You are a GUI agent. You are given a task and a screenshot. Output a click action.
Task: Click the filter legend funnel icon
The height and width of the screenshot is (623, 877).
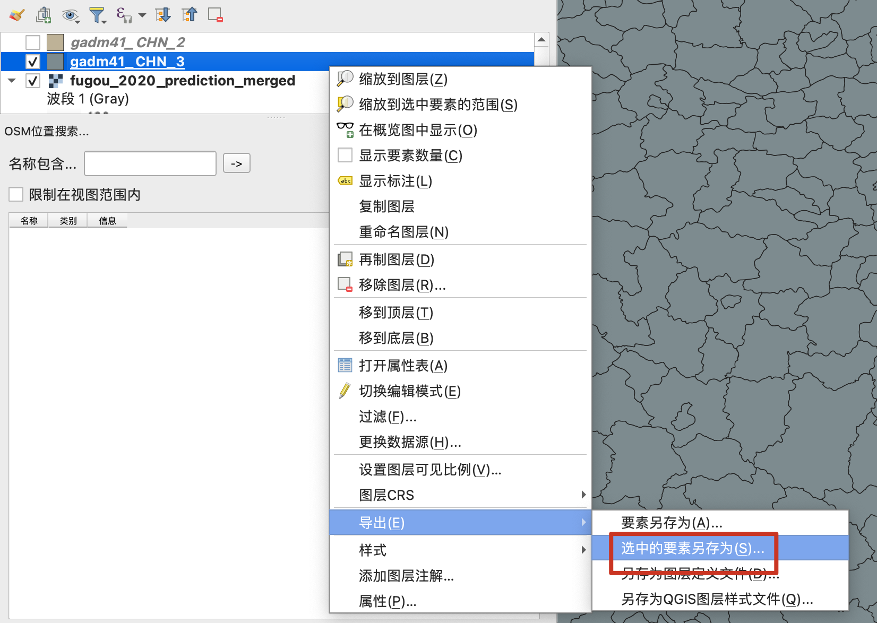tap(97, 15)
